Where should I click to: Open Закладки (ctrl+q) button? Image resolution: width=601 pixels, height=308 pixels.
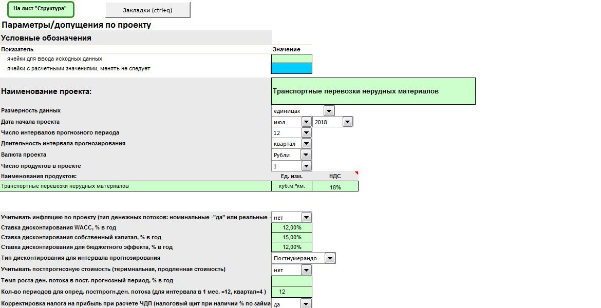point(147,10)
